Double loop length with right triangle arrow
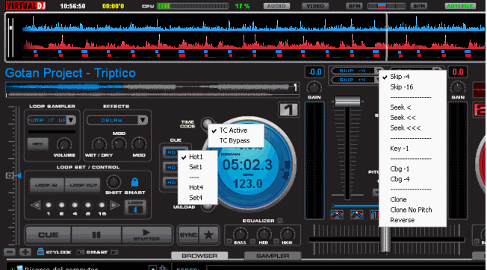Image resolution: width=487 pixels, height=270 pixels. click(115, 205)
